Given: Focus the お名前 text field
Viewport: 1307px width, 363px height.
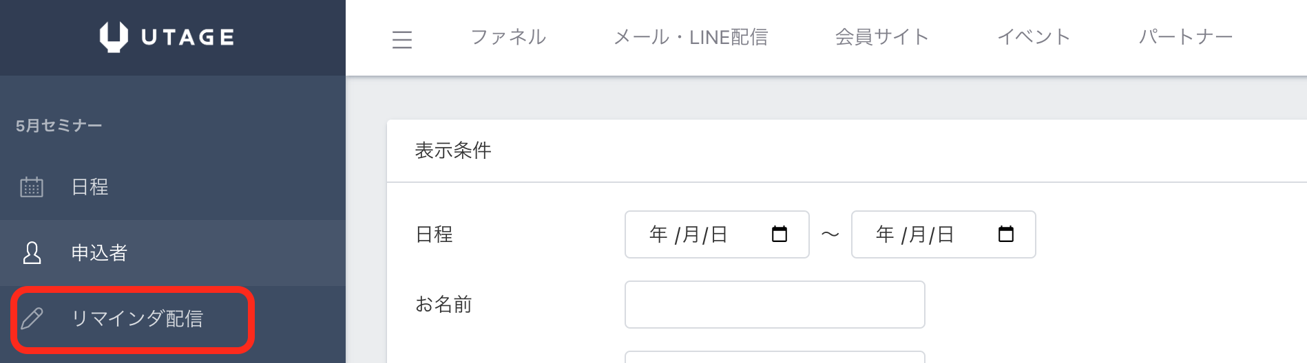Looking at the screenshot, I should [x=775, y=305].
